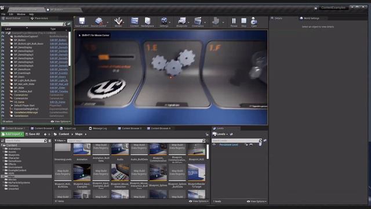The image size is (371, 209).
Task: Click the Modes toolbar icon
Action: (x=118, y=21)
